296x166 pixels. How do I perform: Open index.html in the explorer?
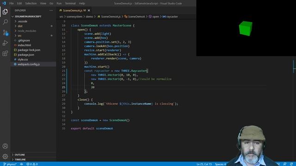[24, 45]
